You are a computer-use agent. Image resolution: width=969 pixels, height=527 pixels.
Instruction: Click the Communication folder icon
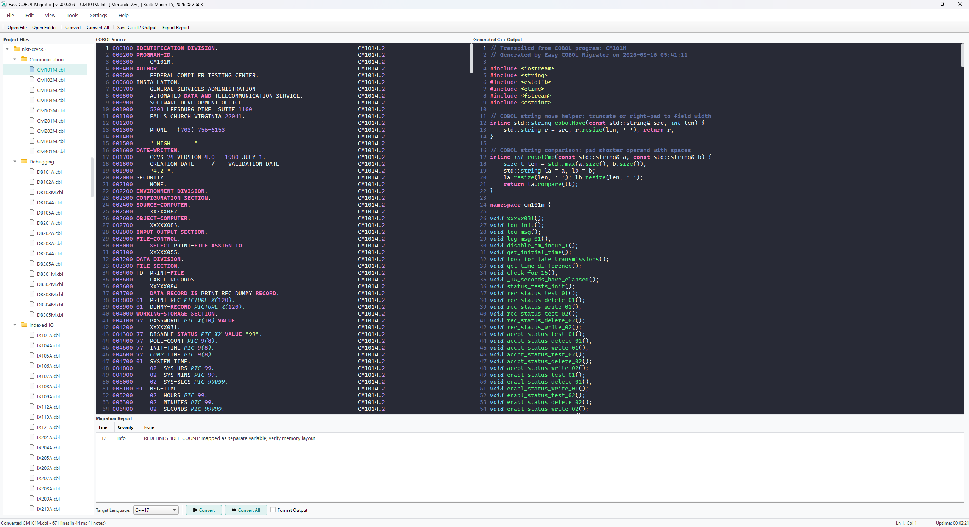[x=24, y=59]
